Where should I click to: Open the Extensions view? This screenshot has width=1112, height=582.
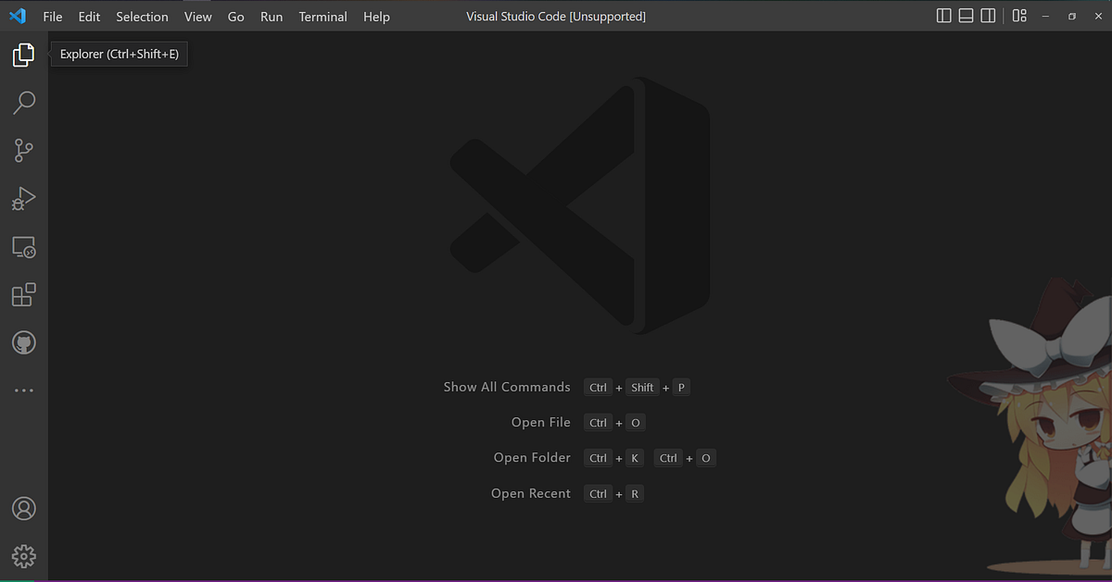pos(23,294)
